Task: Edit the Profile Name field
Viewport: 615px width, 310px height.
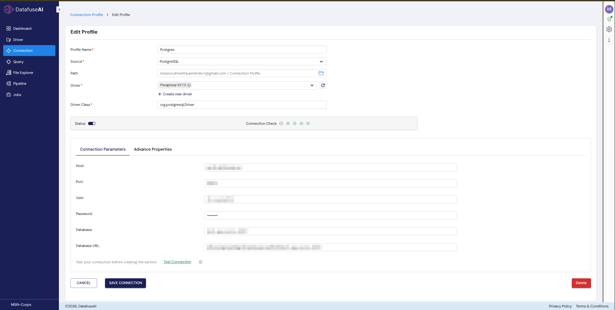Action: pos(242,50)
